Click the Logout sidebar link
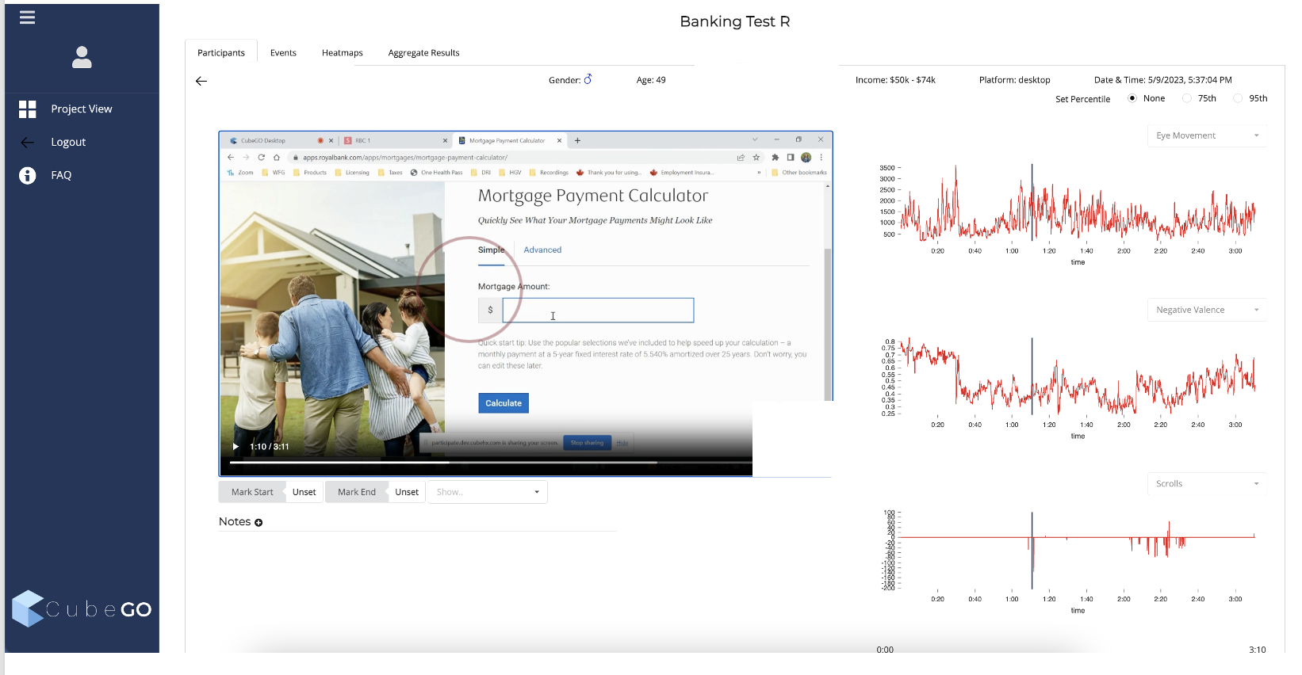The width and height of the screenshot is (1302, 675). [x=68, y=143]
